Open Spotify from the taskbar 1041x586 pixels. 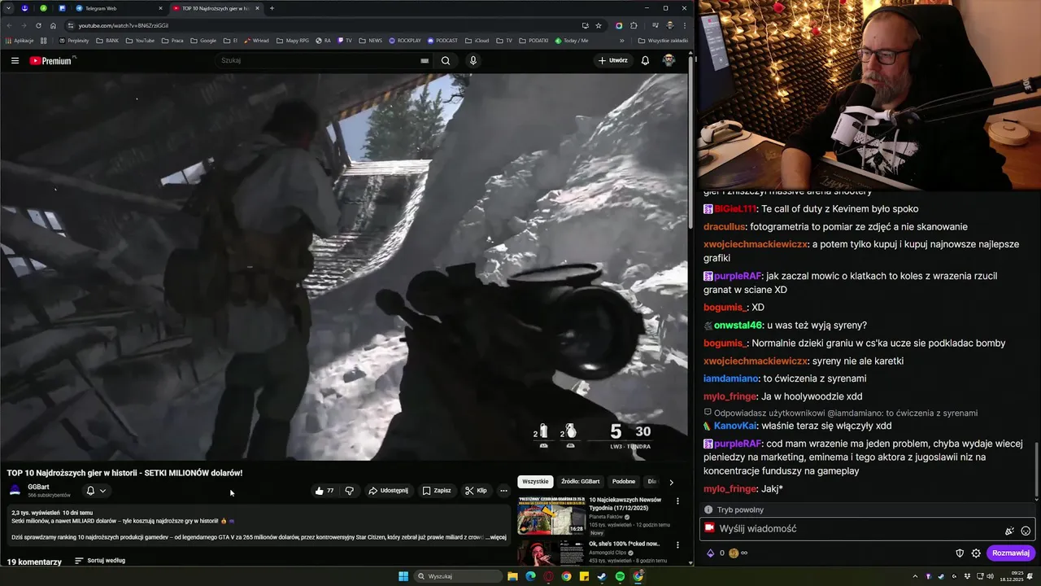tap(620, 576)
